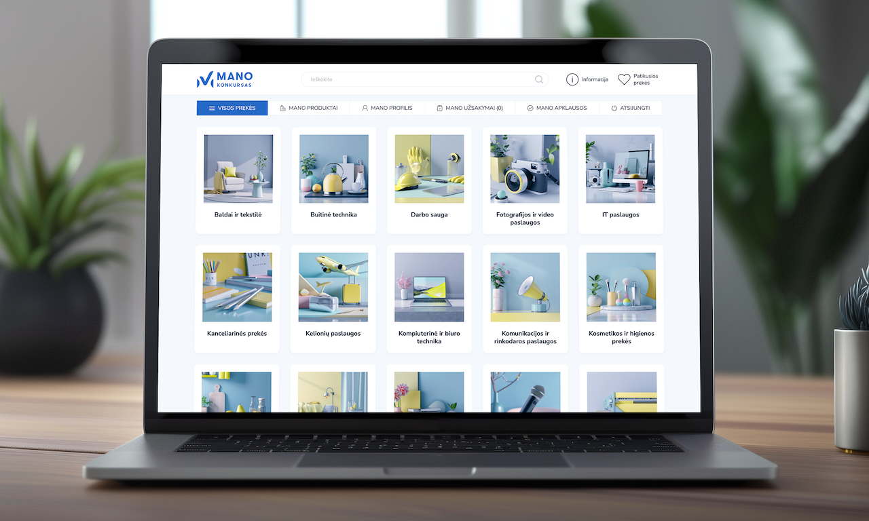
Task: Click the checkmark icon beside Mano apklausos
Action: click(530, 108)
